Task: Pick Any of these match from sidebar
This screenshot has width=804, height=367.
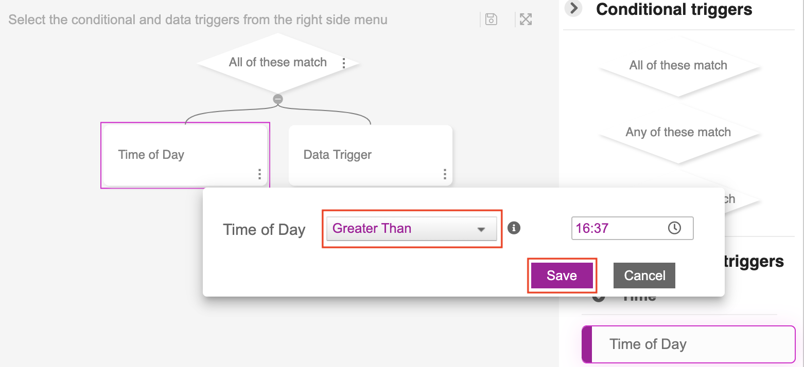Action: [678, 133]
